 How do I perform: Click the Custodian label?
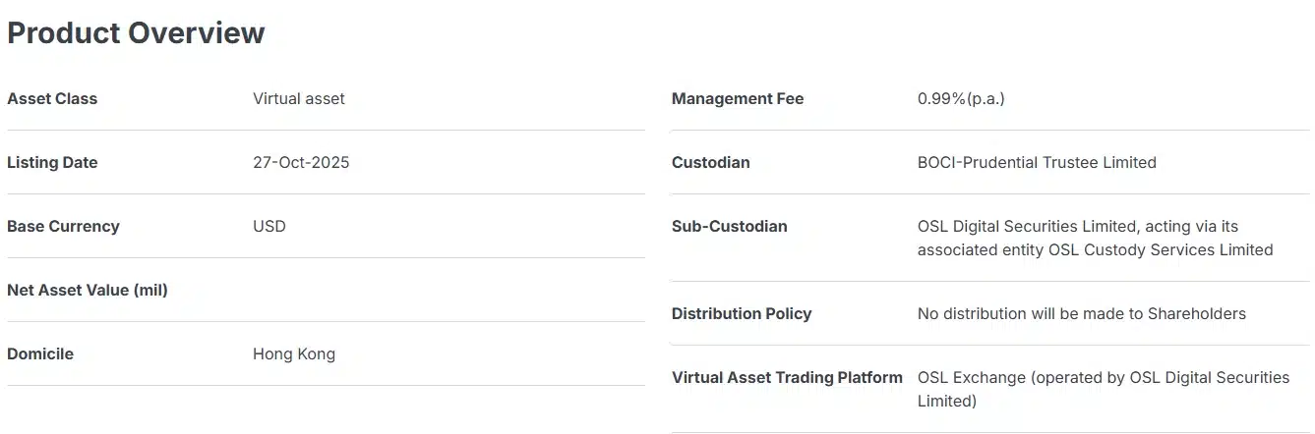(x=710, y=162)
